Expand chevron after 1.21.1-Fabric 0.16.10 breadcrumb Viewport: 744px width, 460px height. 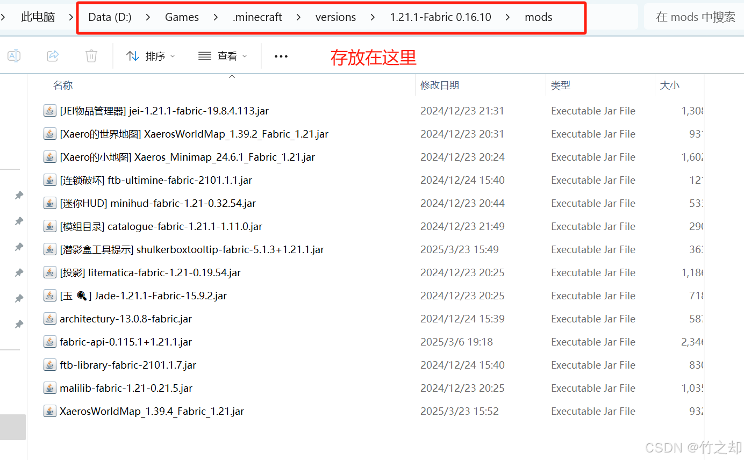[508, 17]
